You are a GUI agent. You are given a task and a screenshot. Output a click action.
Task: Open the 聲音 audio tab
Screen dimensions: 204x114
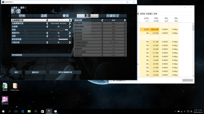66,16
